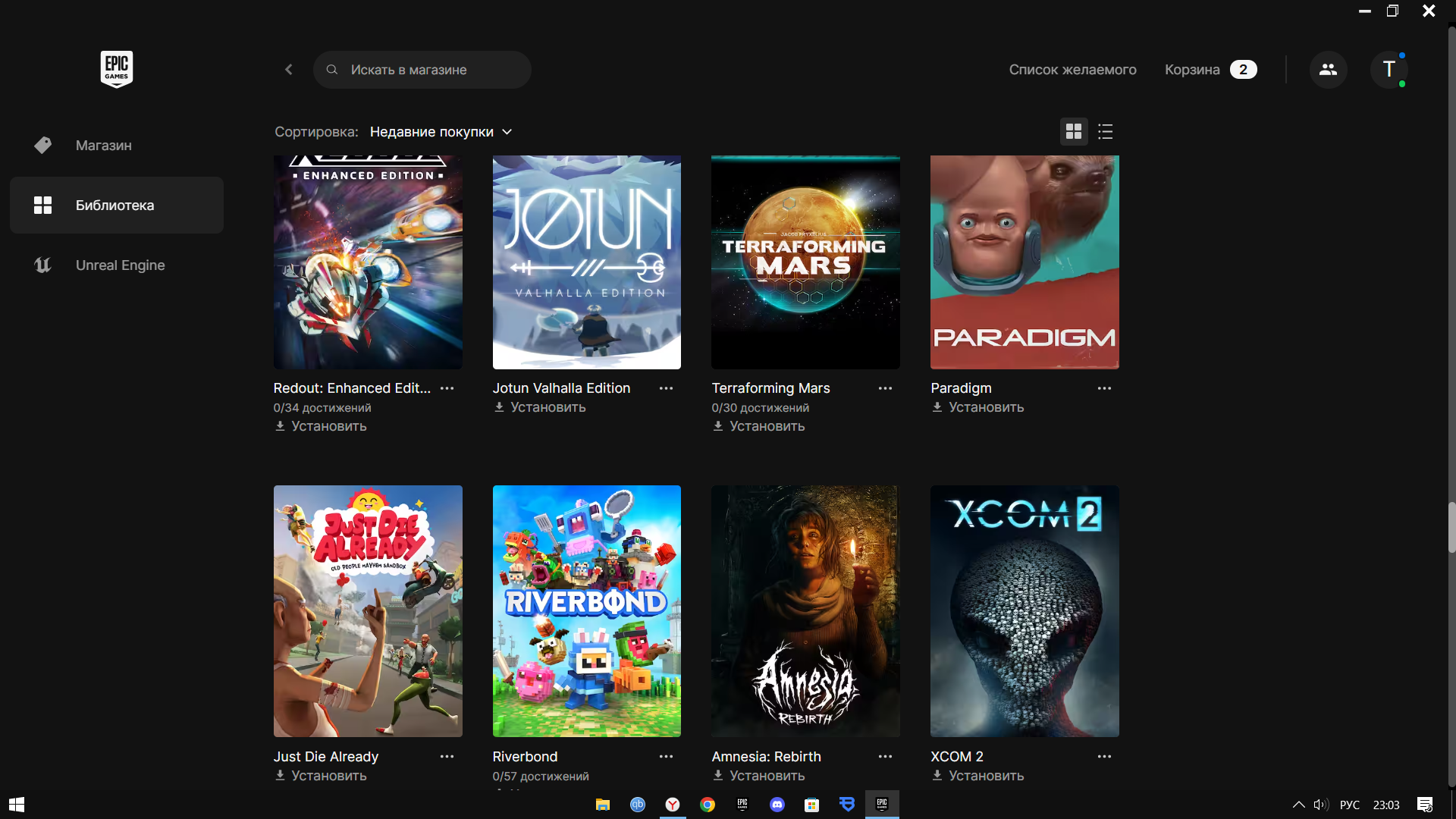Open more options for Amnesia: Rebirth
Viewport: 1456px width, 819px height.
pyautogui.click(x=885, y=757)
